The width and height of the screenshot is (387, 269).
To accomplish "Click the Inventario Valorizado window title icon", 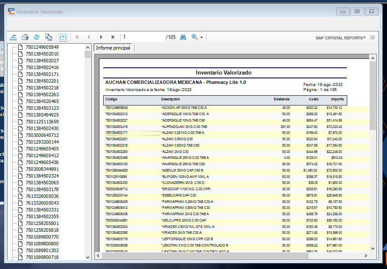I will coord(11,11).
